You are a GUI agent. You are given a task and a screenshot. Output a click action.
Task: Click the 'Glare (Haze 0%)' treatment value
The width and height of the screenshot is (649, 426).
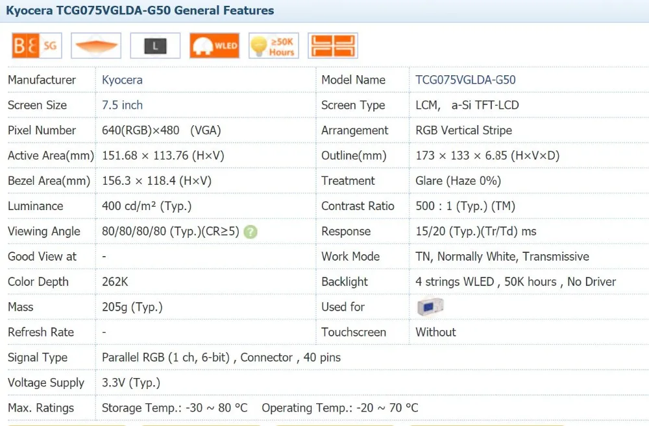(x=458, y=181)
